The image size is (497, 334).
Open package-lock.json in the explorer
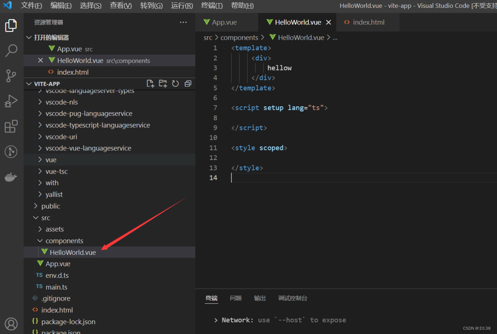click(x=109, y=322)
